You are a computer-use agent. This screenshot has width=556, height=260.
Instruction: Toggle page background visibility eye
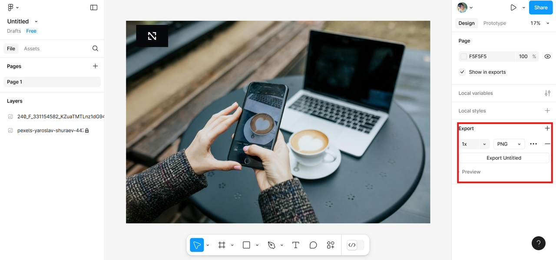pos(547,56)
